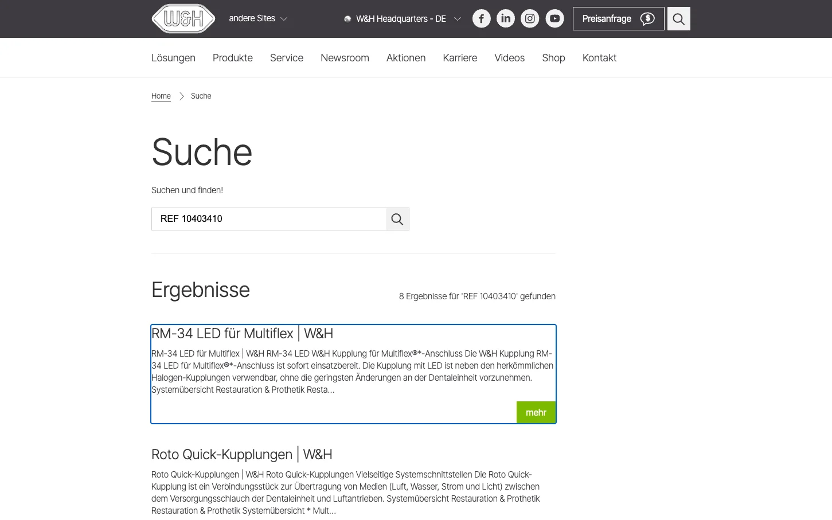Viewport: 832px width, 520px height.
Task: Submit search with the magnifier button
Action: click(x=397, y=219)
